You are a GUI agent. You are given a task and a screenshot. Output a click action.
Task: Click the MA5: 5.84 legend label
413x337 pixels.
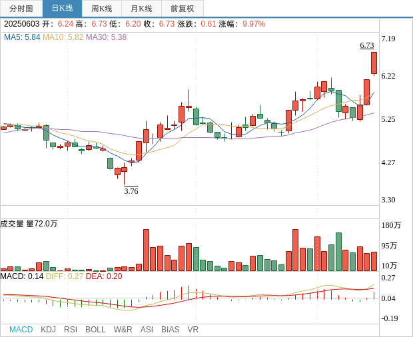pos(22,37)
